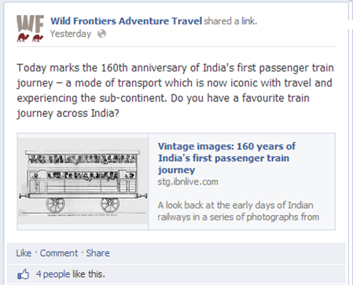Click the like this text in likes bar
The width and height of the screenshot is (353, 285).
tap(89, 274)
